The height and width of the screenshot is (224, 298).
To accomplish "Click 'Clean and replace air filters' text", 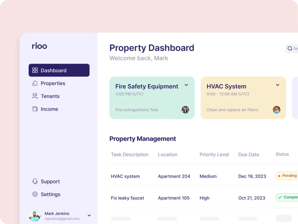I will pos(232,110).
